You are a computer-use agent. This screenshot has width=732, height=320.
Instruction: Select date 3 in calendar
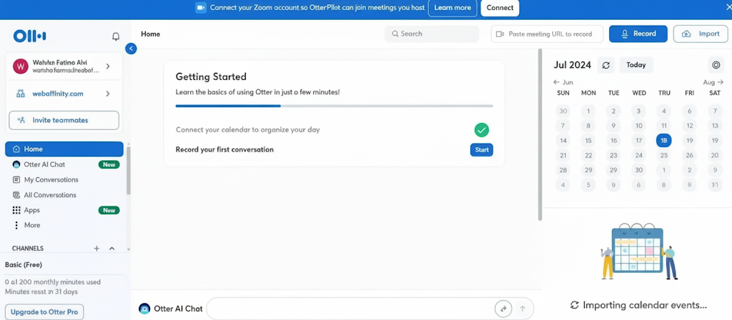(x=638, y=111)
